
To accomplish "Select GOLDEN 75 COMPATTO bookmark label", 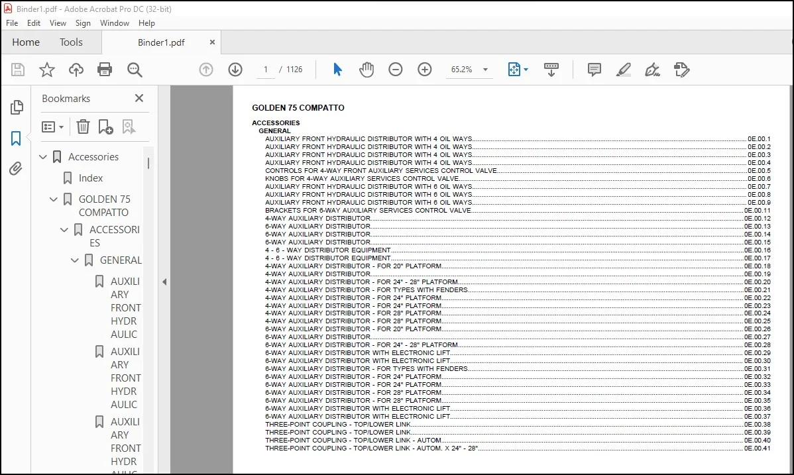I will (x=104, y=206).
